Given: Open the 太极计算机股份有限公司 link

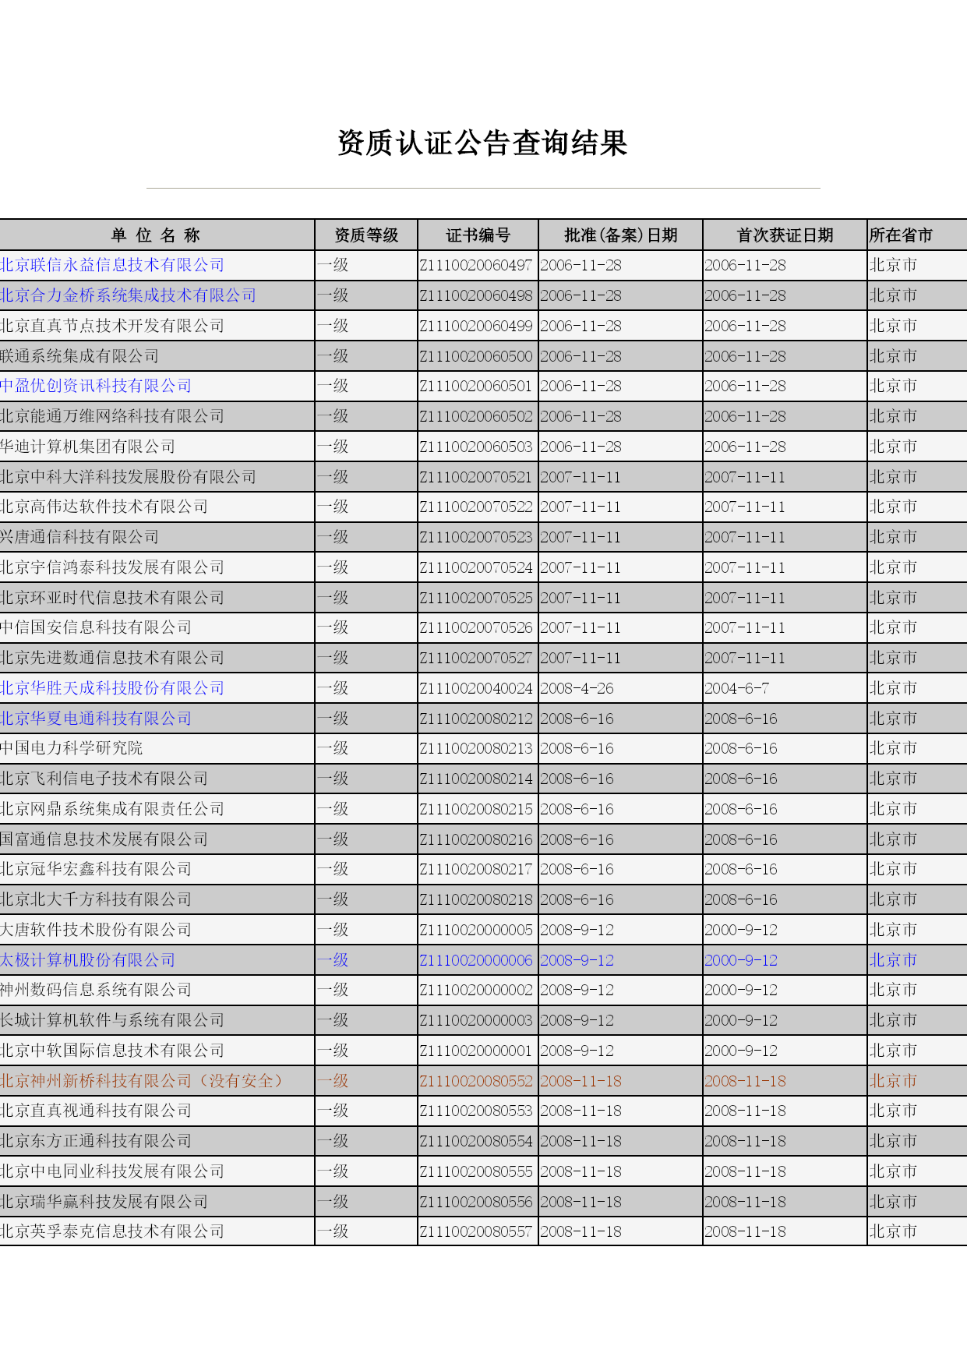Looking at the screenshot, I should click(x=88, y=960).
